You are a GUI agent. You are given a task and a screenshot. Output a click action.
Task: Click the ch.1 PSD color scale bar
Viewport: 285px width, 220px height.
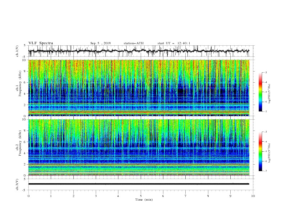(260, 92)
